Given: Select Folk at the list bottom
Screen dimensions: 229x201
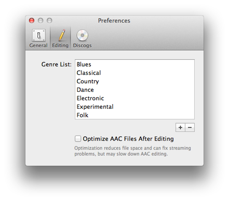Looking at the screenshot, I should (x=135, y=115).
